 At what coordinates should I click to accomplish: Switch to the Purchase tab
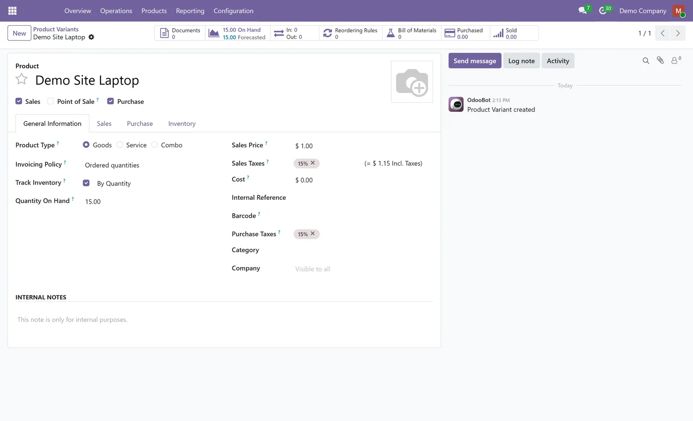pos(140,123)
